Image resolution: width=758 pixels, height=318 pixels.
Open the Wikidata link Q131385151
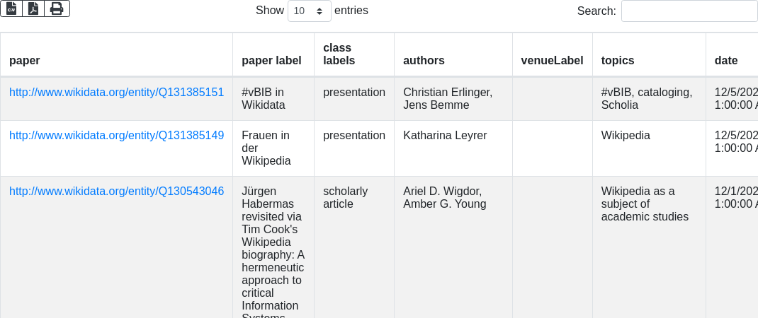pos(116,93)
